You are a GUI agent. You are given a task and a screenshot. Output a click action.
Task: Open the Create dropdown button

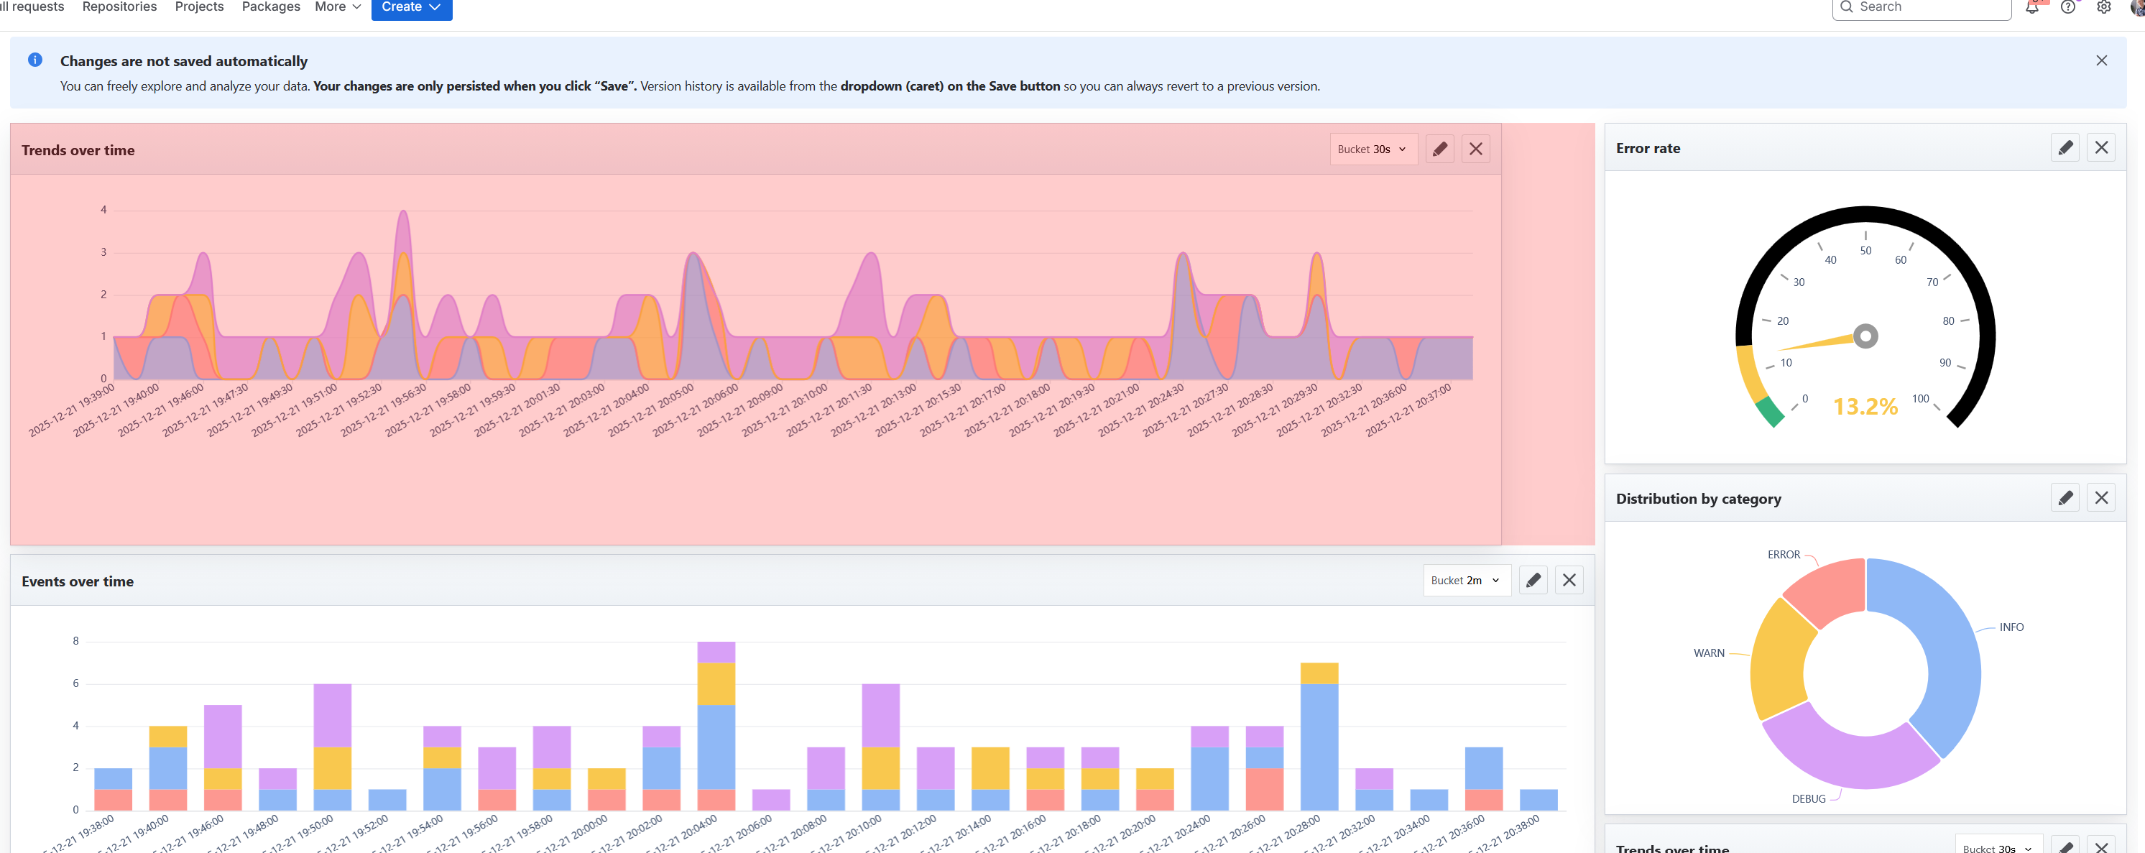coord(411,7)
